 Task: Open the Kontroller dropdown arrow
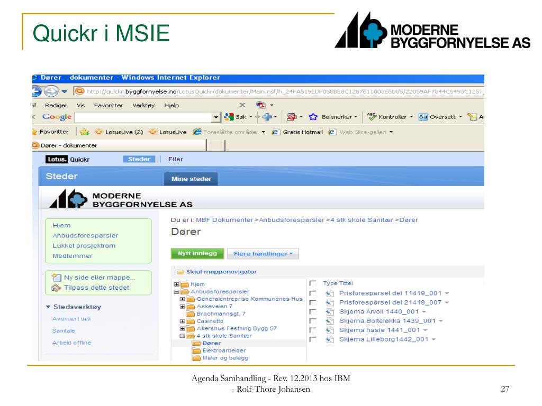pos(411,117)
